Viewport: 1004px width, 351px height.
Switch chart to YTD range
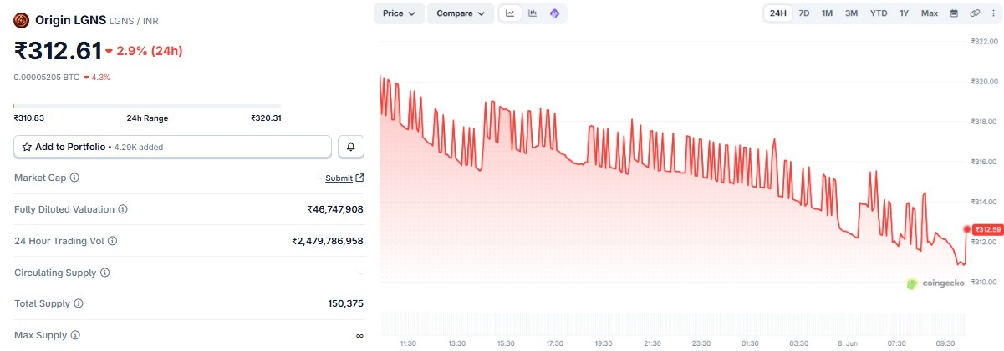pyautogui.click(x=879, y=13)
